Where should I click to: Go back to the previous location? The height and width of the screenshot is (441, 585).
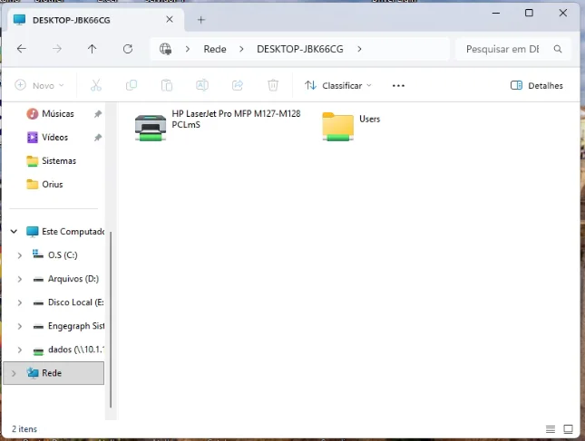click(x=22, y=49)
